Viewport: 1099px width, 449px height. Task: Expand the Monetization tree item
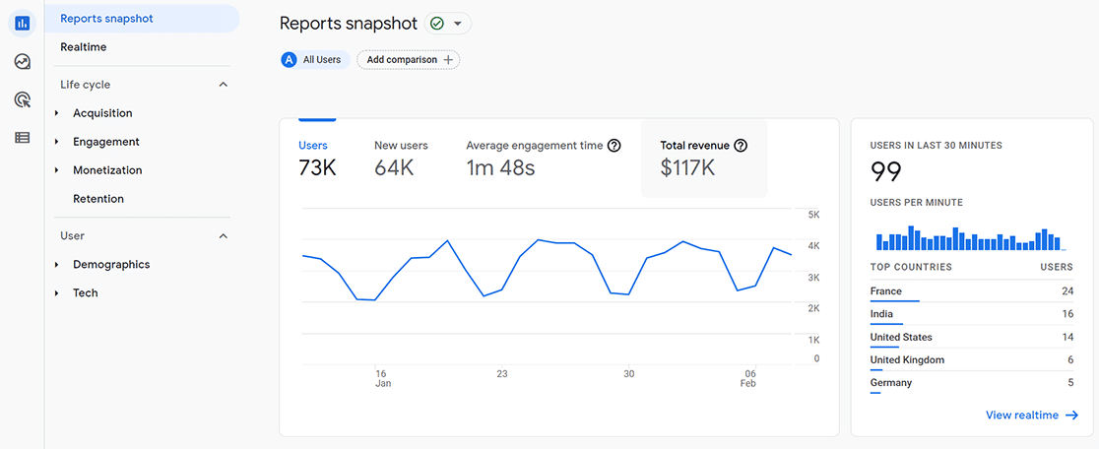(x=57, y=170)
